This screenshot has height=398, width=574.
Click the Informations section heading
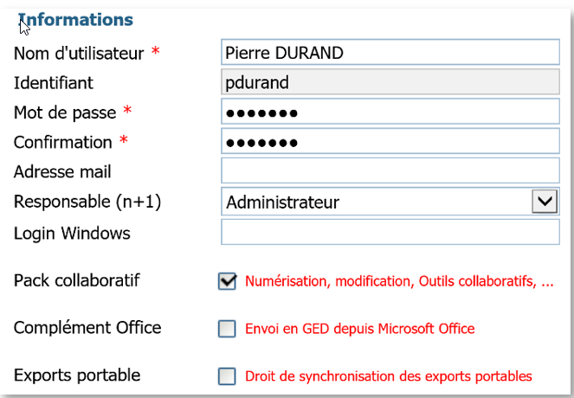point(76,19)
